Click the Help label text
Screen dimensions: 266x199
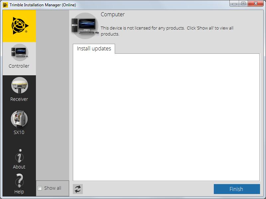(x=19, y=191)
